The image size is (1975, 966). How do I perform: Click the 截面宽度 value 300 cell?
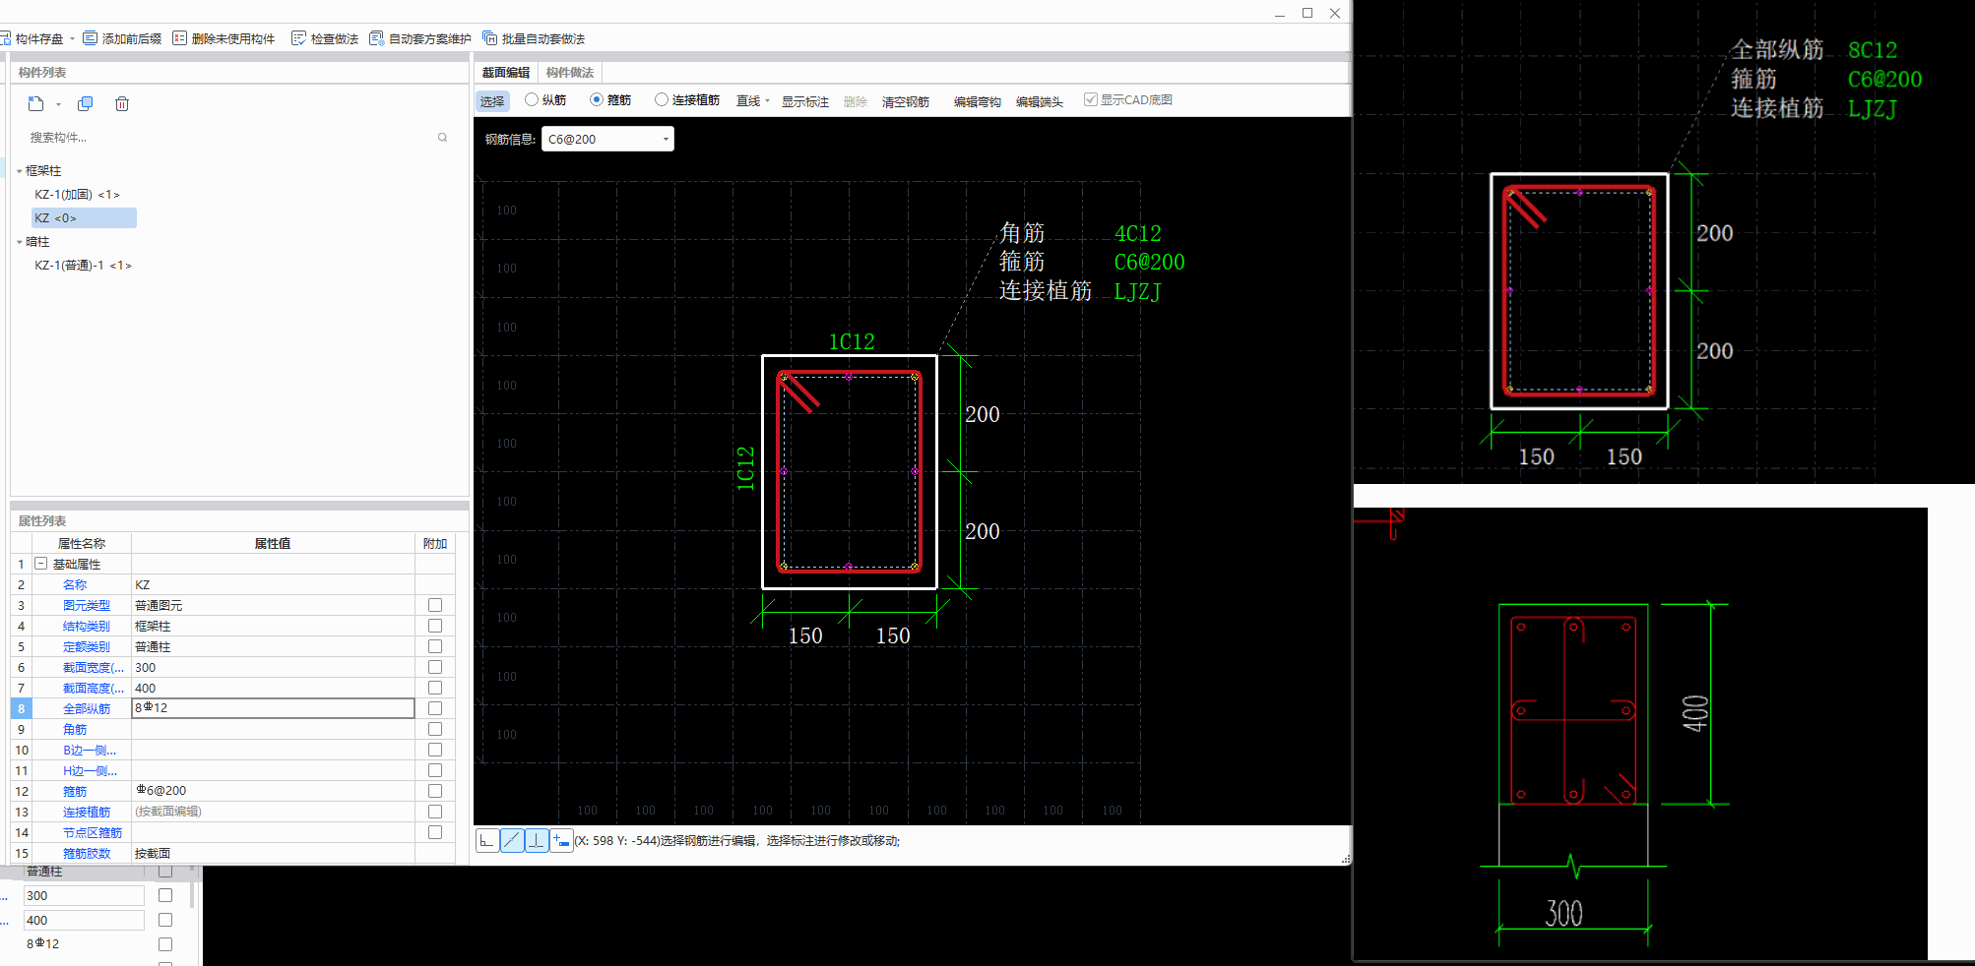click(273, 667)
